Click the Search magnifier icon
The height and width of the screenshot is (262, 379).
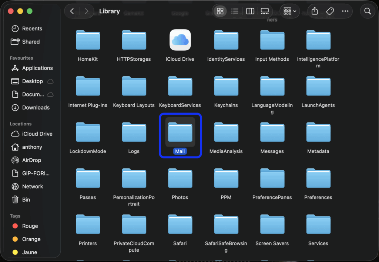pos(368,11)
